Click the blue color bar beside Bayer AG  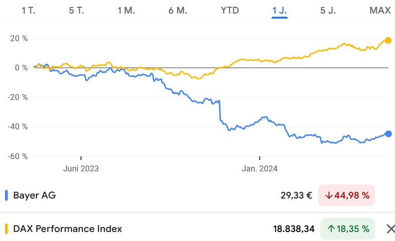[6, 196]
